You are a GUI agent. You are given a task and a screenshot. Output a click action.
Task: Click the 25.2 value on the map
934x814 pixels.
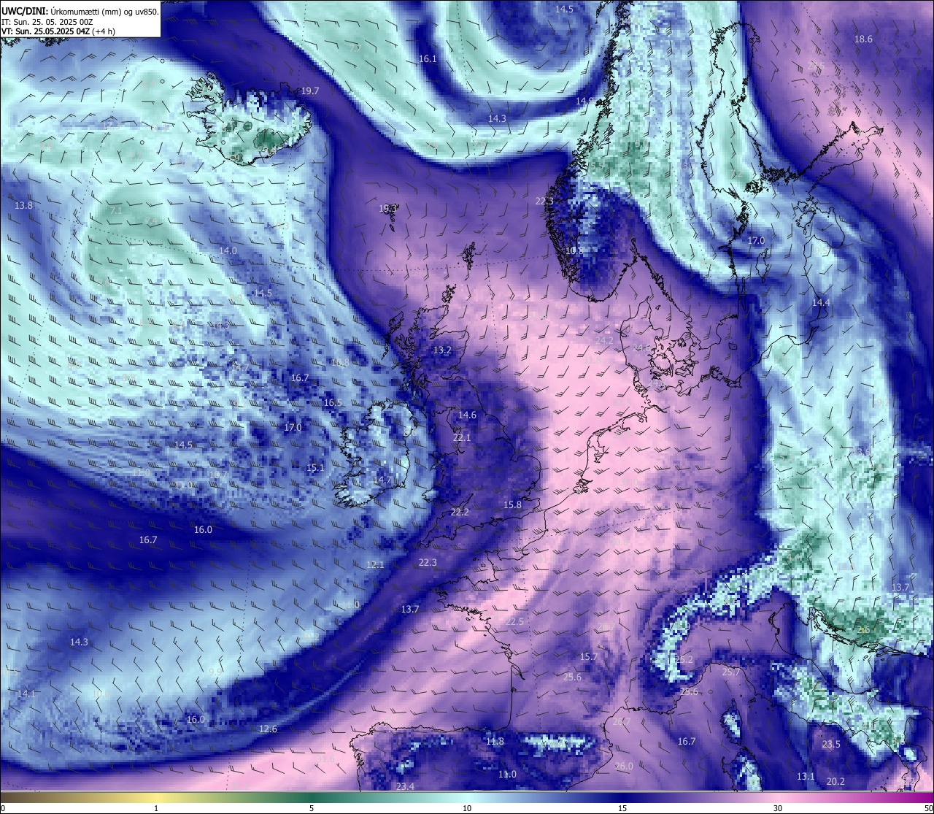pos(684,660)
